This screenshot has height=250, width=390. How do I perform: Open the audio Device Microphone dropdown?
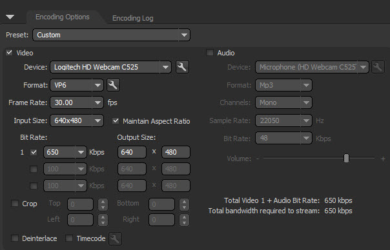pos(312,67)
